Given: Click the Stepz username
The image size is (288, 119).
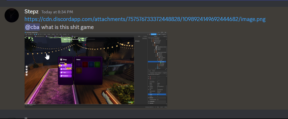Looking at the screenshot, I should pos(31,12).
